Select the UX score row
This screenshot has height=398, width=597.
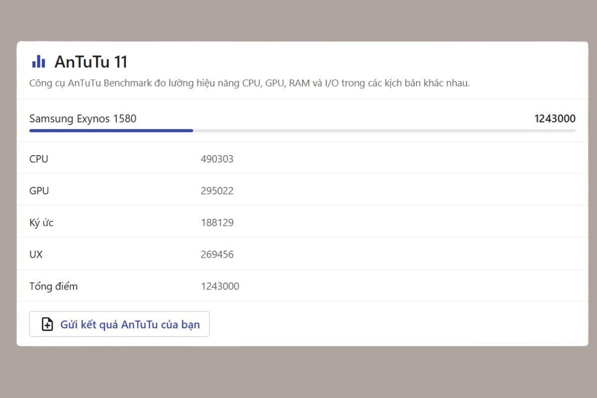[x=36, y=254]
